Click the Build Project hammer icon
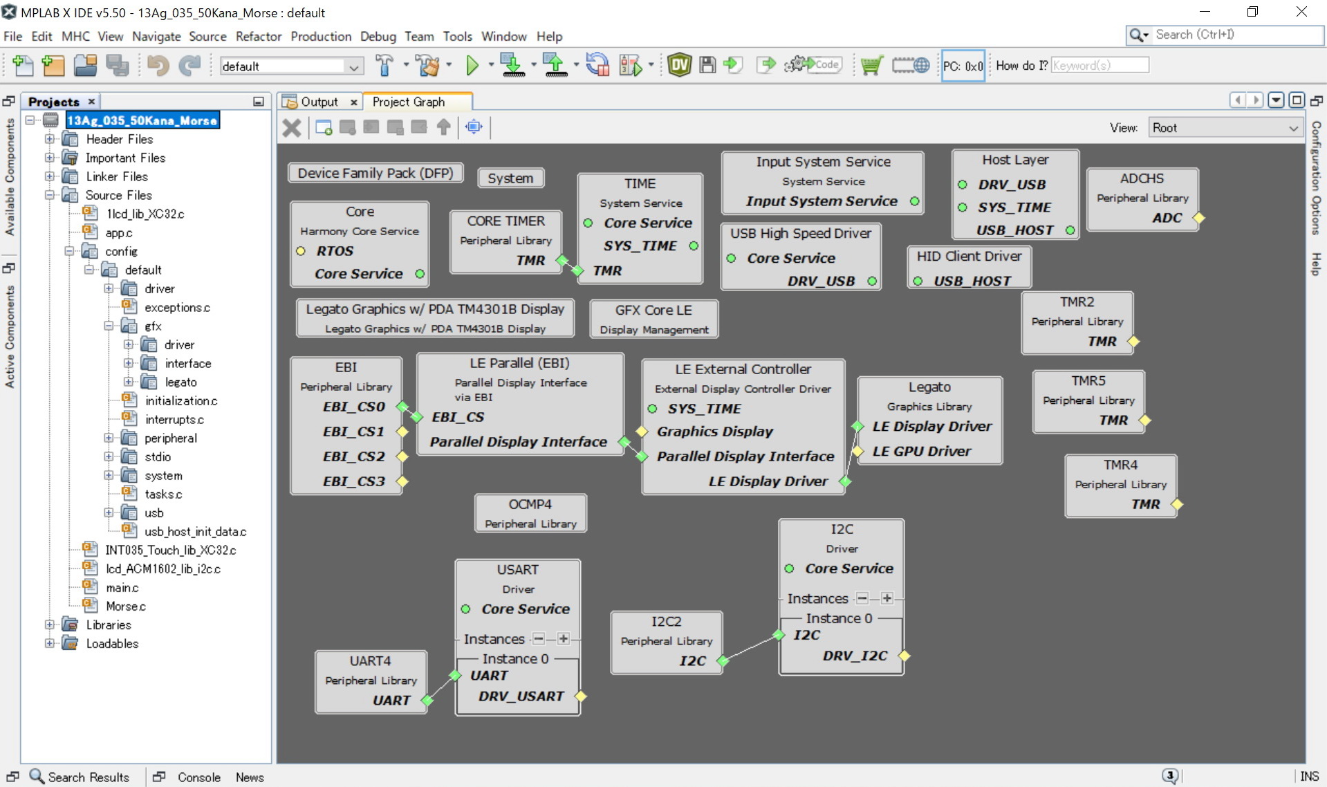The height and width of the screenshot is (787, 1327). pos(384,66)
